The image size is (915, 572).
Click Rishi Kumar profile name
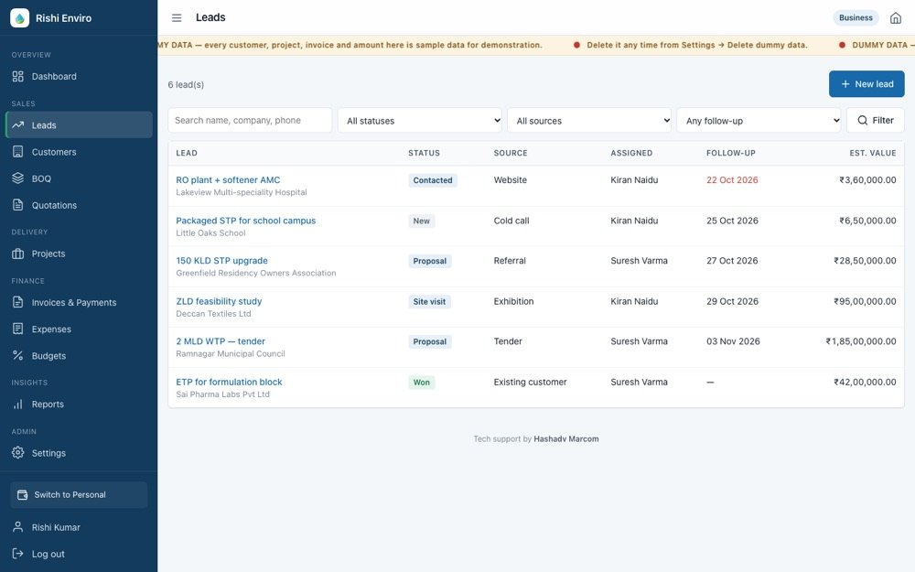(56, 527)
